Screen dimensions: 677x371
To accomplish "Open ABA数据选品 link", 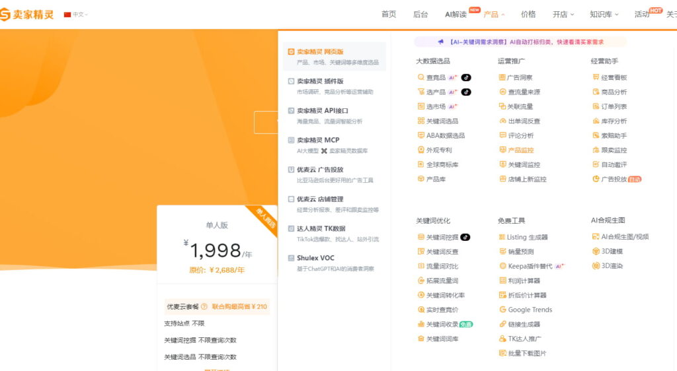I will click(x=446, y=135).
